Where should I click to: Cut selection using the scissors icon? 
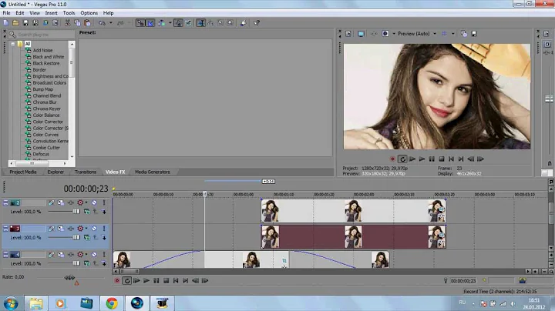click(x=67, y=22)
